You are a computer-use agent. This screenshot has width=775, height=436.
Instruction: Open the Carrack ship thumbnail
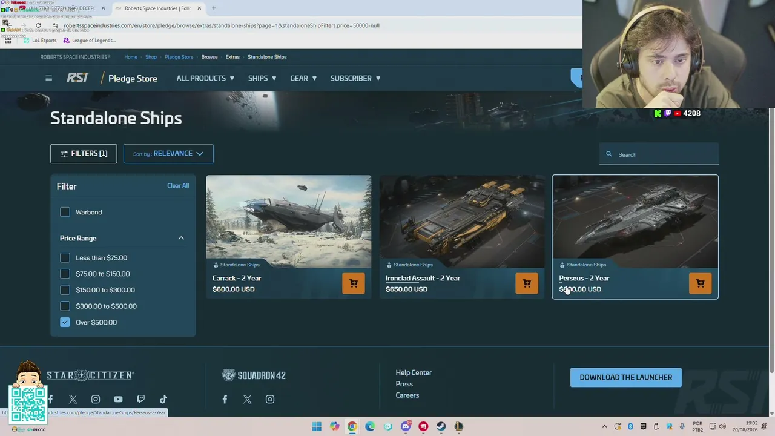click(289, 222)
